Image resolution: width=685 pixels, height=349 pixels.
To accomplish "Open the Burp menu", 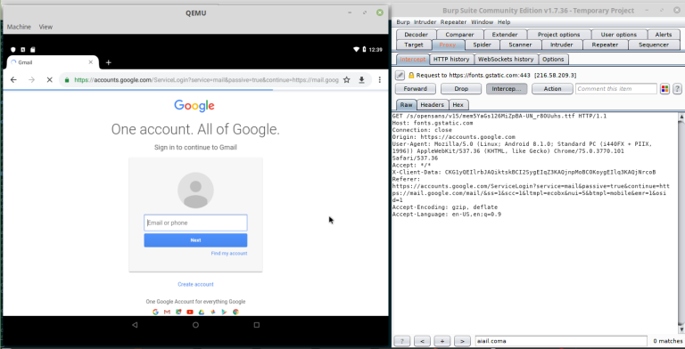I will pyautogui.click(x=403, y=22).
